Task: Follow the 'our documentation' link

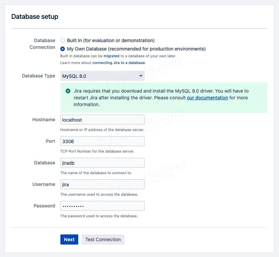Action: [x=207, y=98]
